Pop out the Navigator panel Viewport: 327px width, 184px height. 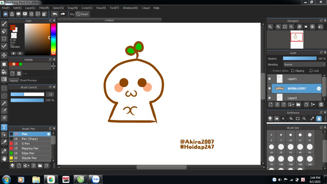(321, 20)
